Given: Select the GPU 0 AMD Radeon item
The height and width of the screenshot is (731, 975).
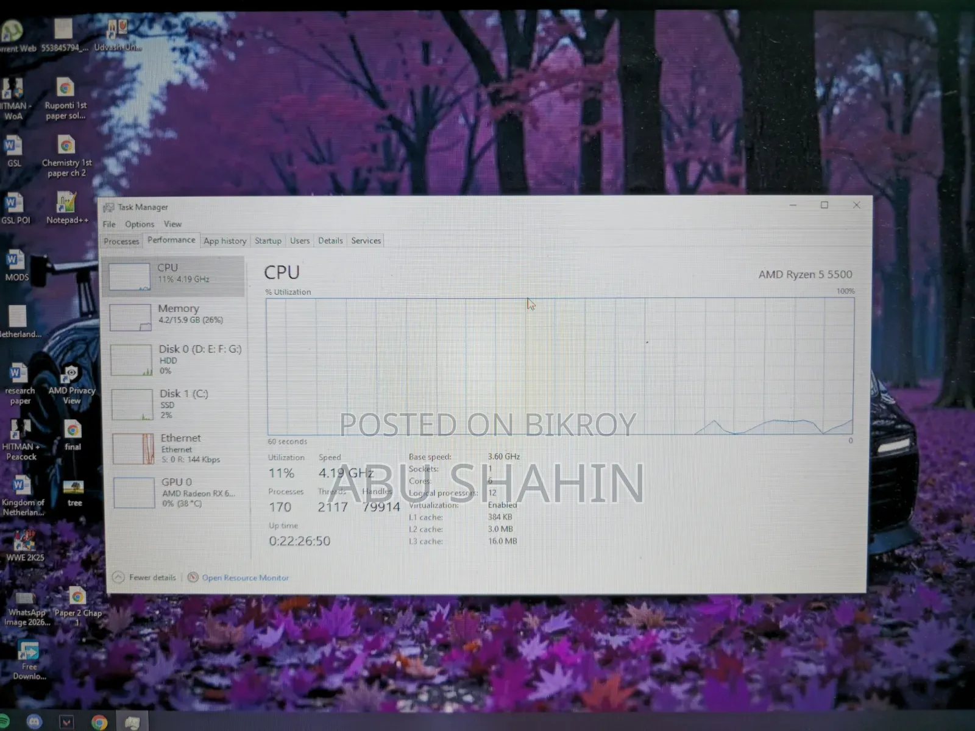Looking at the screenshot, I should (x=180, y=492).
